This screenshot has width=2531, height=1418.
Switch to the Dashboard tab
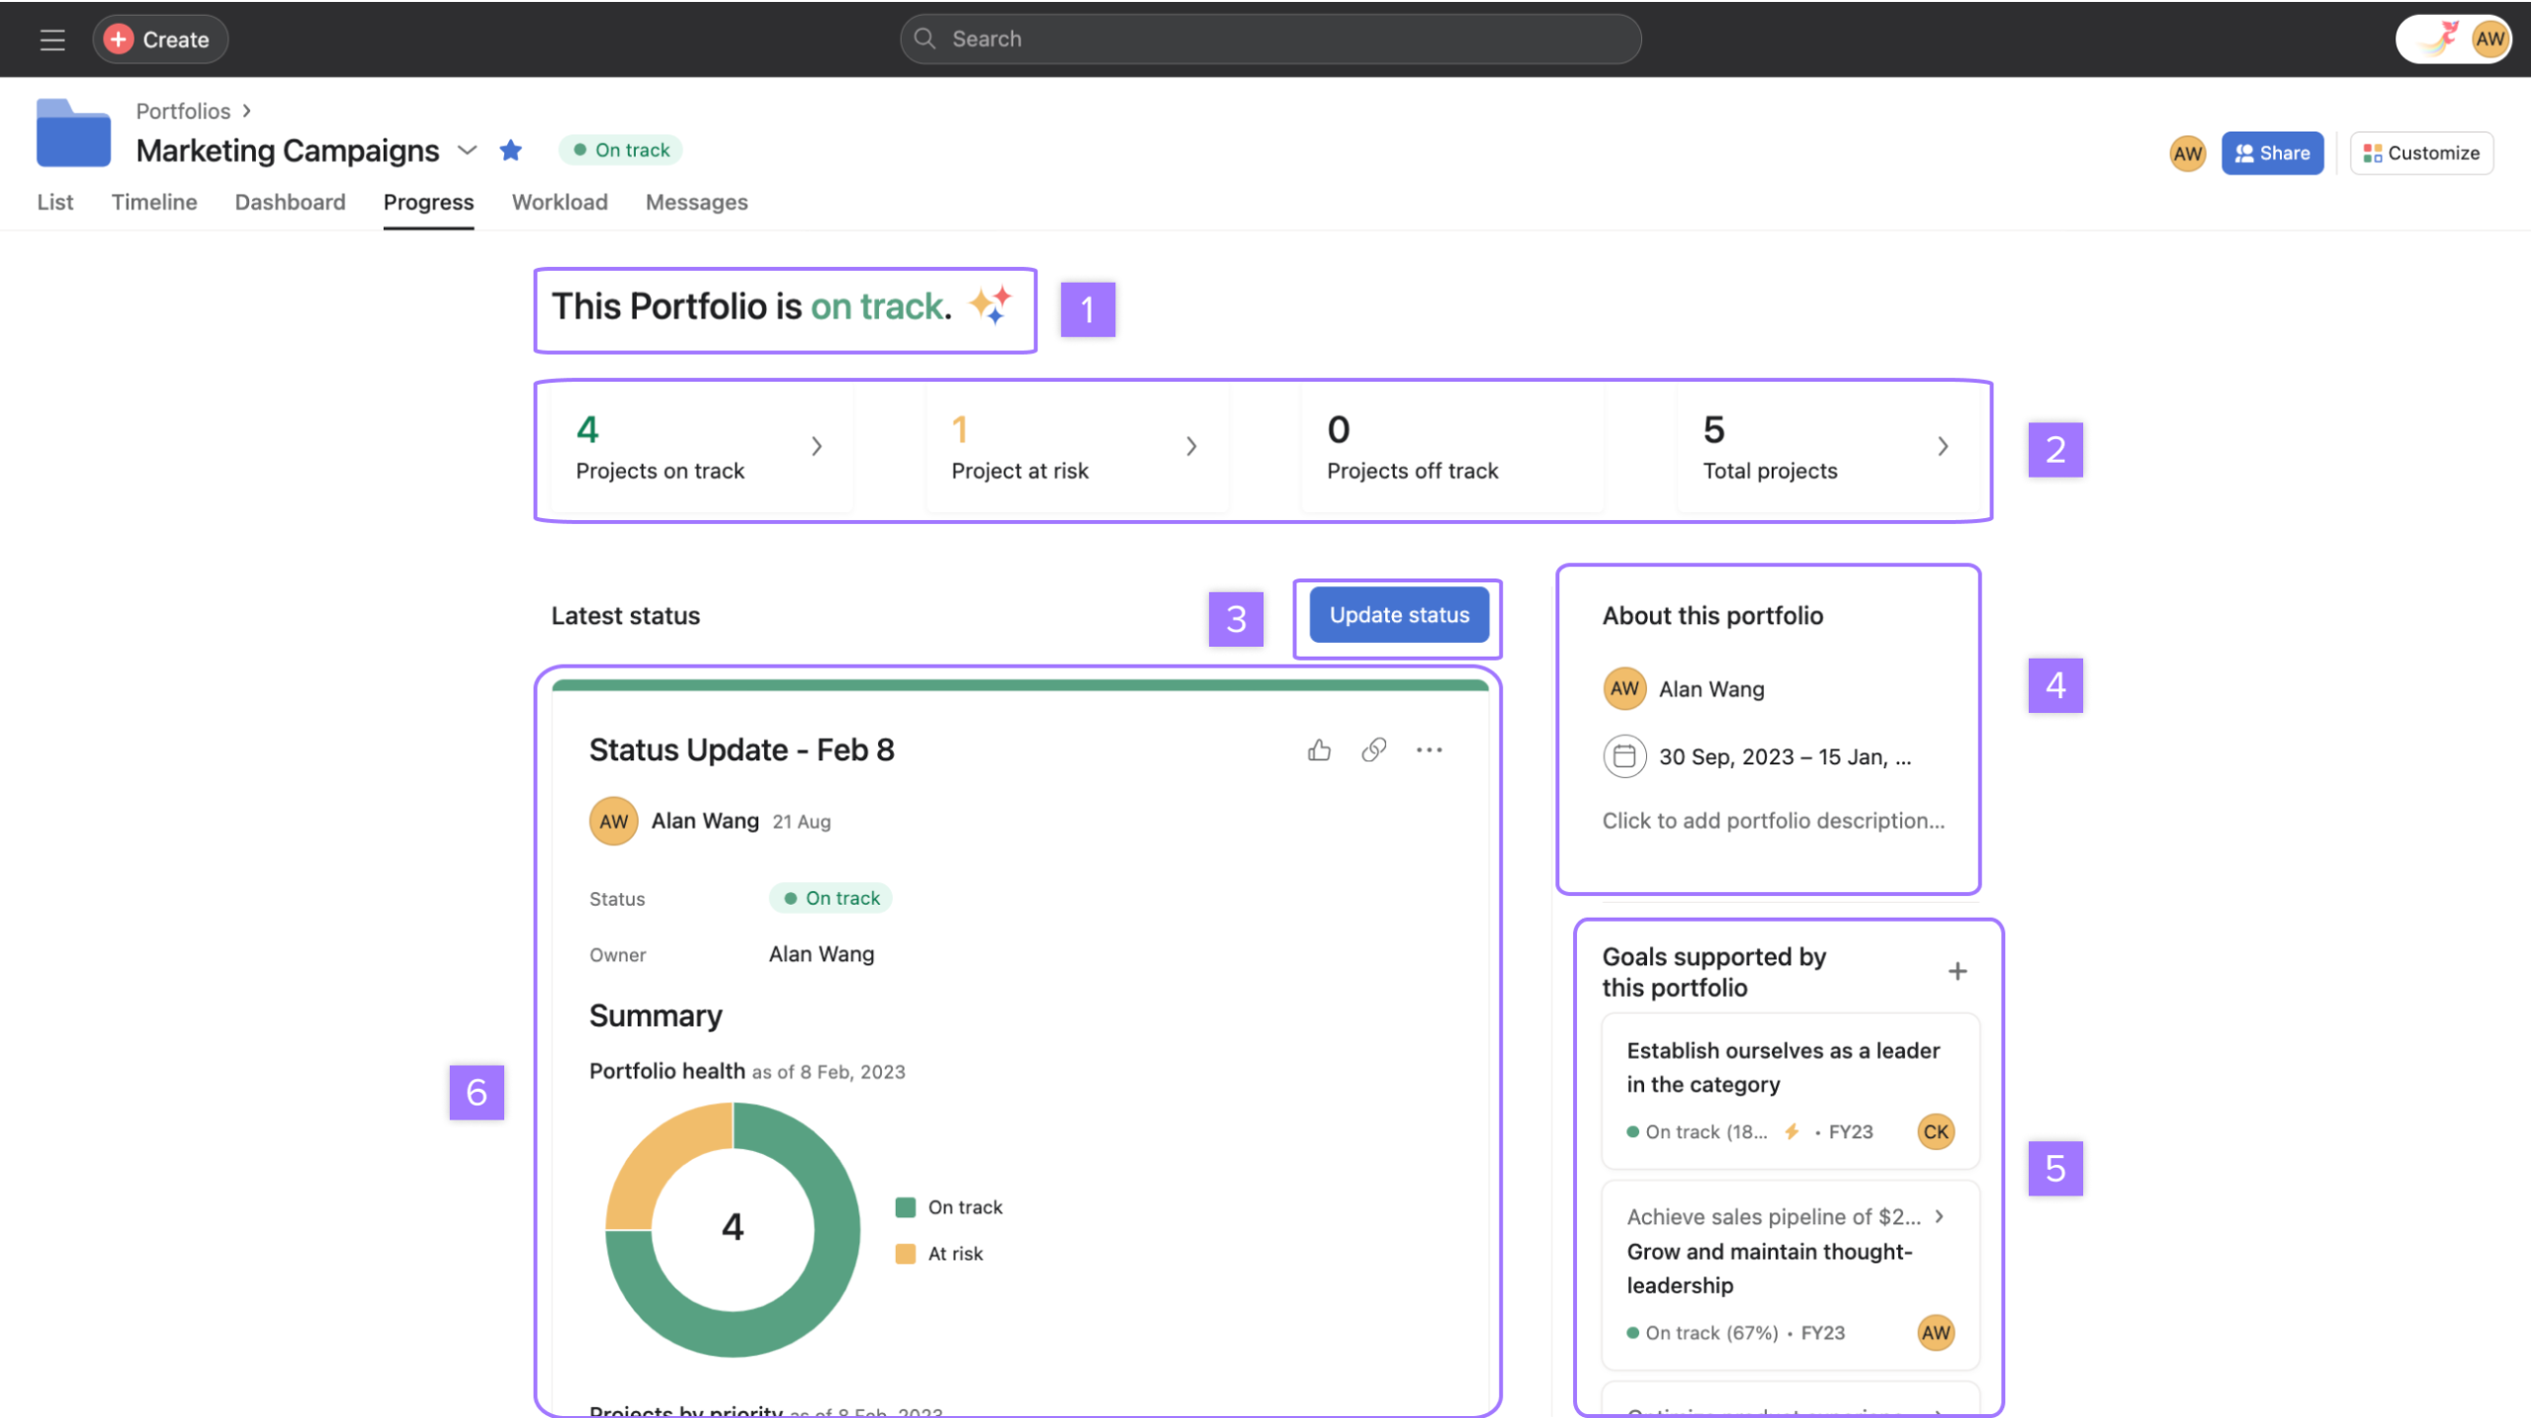(x=290, y=202)
